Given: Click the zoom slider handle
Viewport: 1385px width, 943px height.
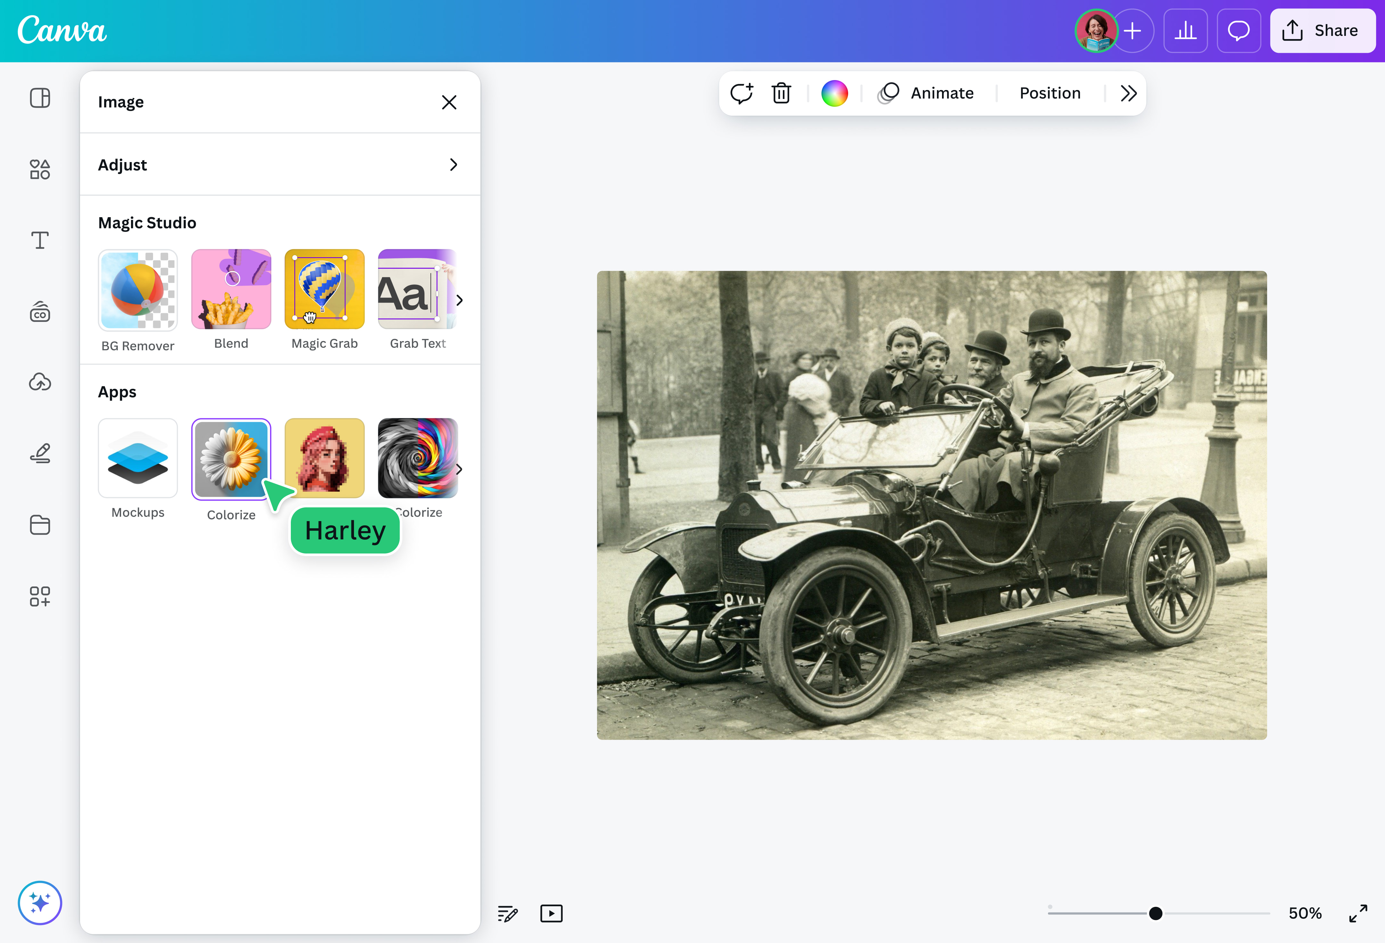Looking at the screenshot, I should coord(1156,913).
